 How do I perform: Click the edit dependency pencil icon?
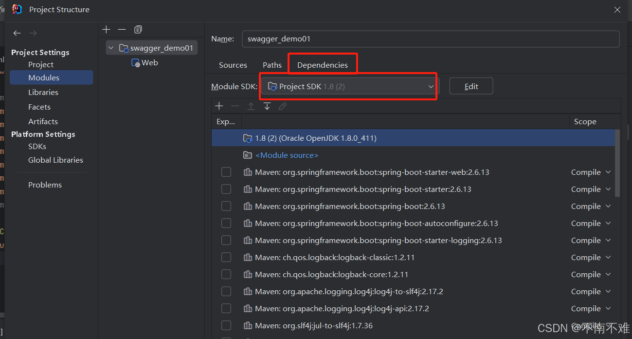(283, 106)
